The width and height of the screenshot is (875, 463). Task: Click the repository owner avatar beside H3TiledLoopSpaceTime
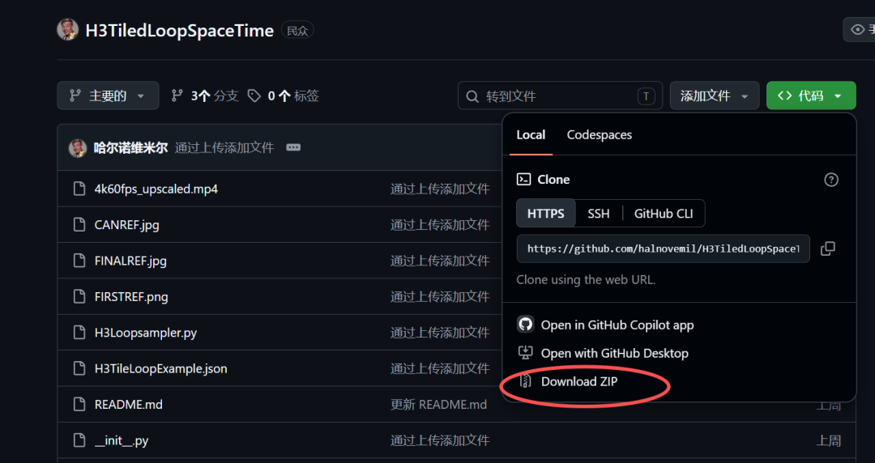(67, 30)
